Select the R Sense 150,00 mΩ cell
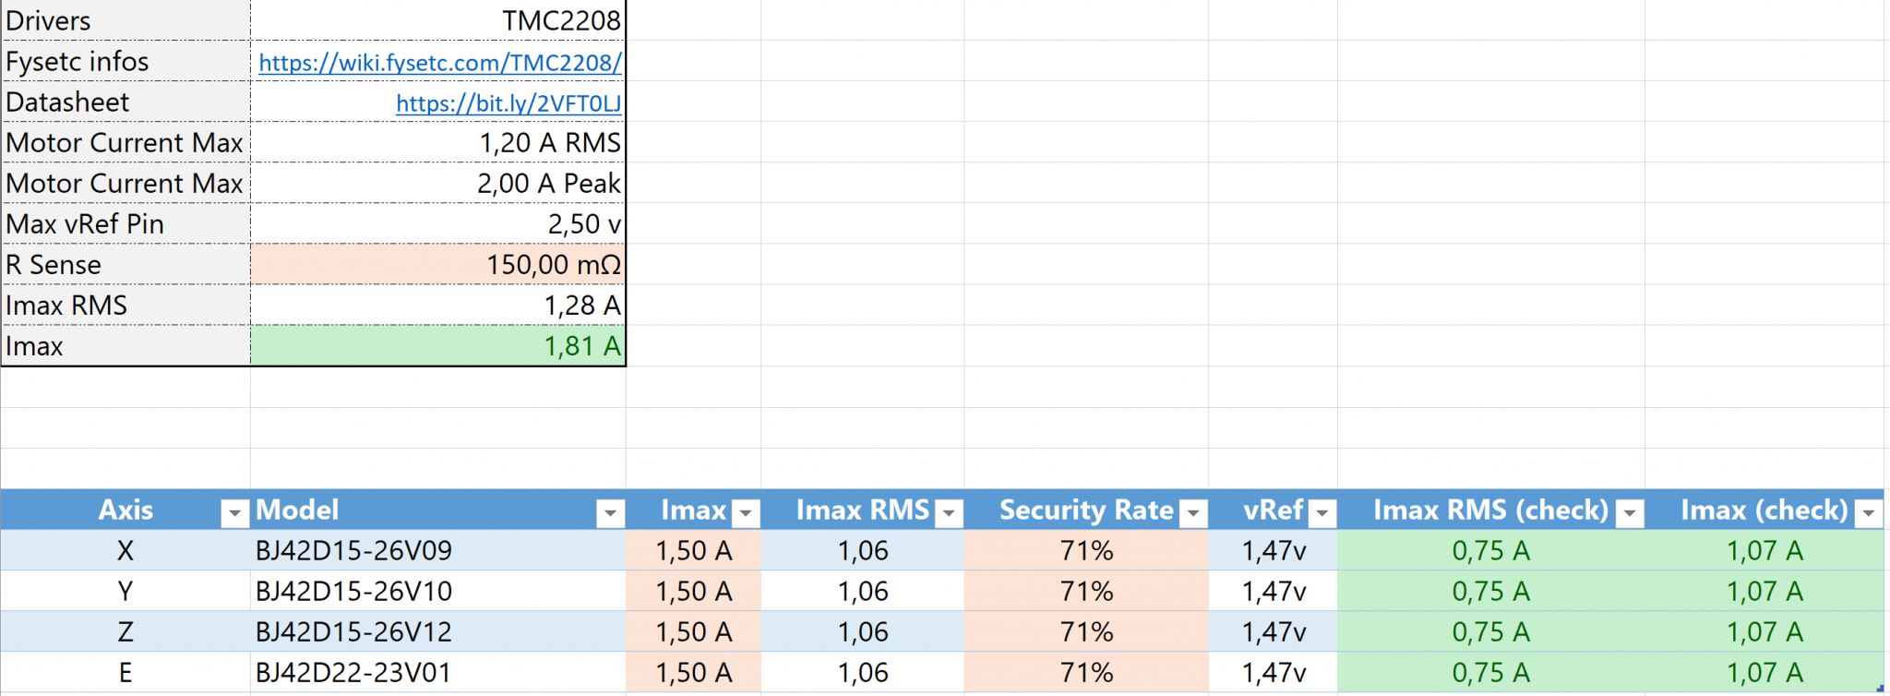The width and height of the screenshot is (1890, 696). click(x=438, y=265)
